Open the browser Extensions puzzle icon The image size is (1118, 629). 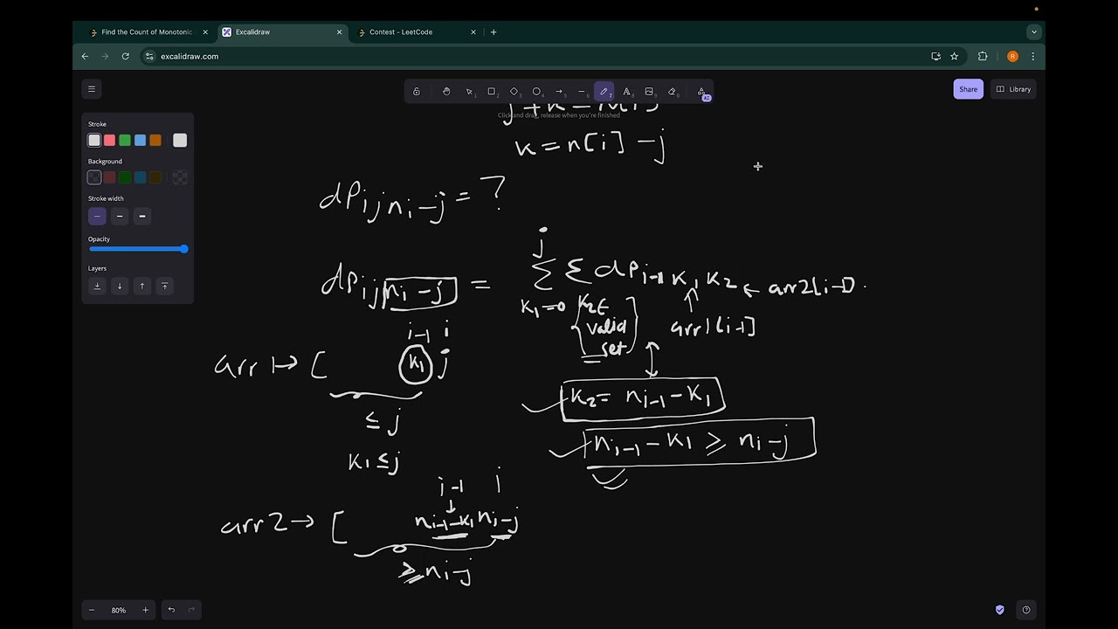[983, 57]
